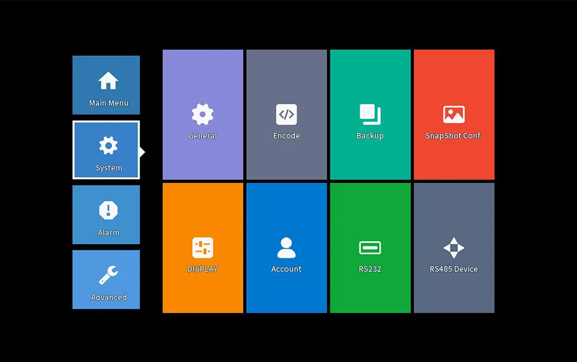
Task: Select the System sidebar tab
Action: (x=106, y=150)
